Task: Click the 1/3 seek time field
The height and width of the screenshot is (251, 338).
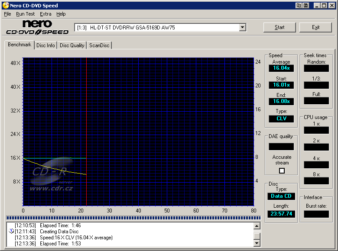Action: (x=316, y=85)
